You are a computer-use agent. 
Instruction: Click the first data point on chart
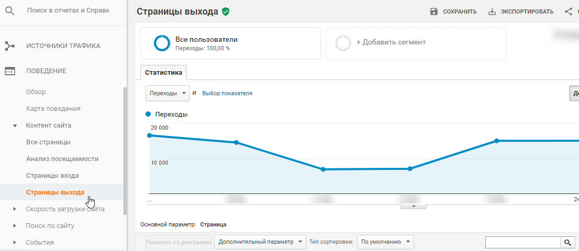pos(150,135)
